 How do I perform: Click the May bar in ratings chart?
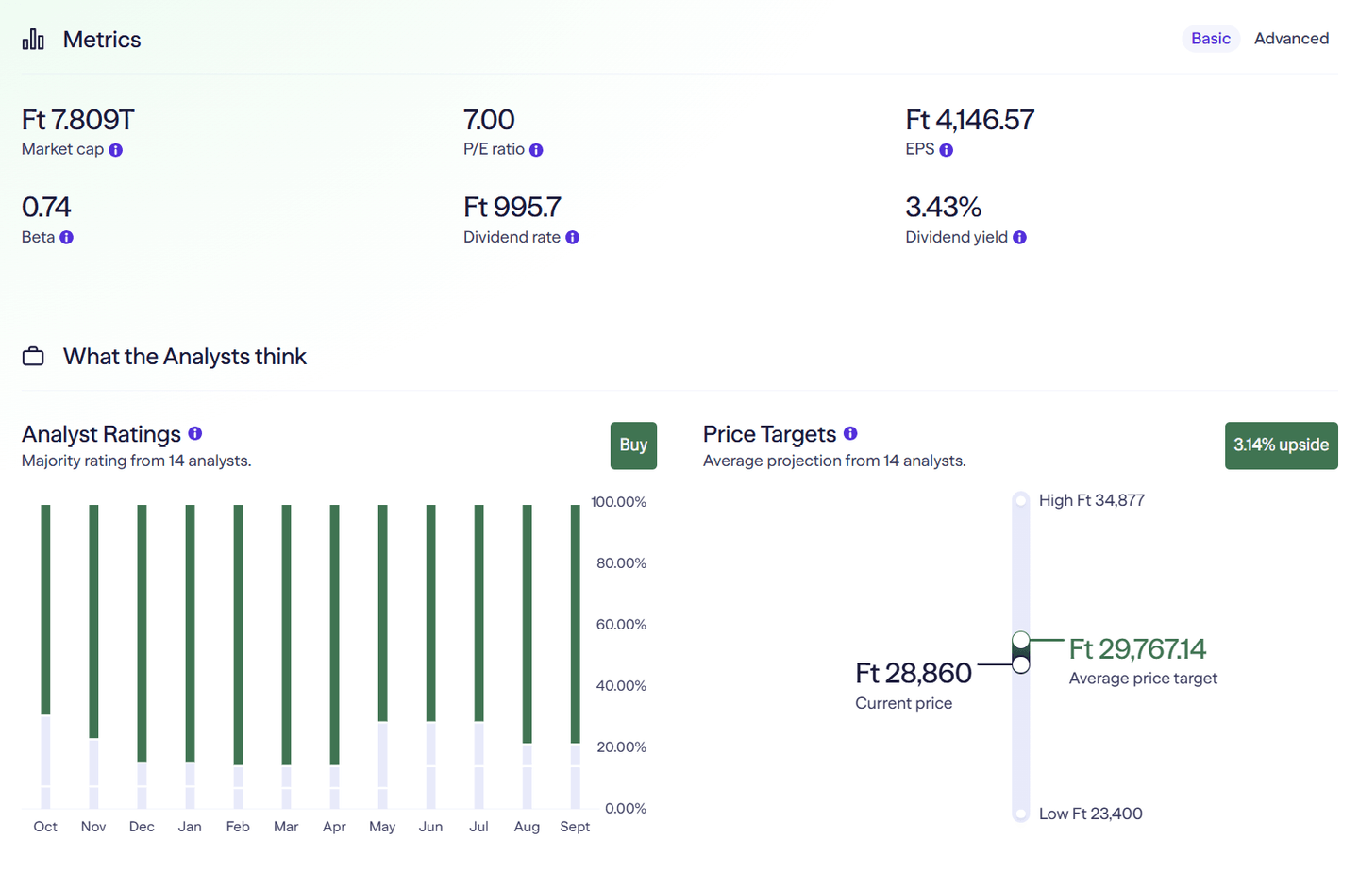382,613
